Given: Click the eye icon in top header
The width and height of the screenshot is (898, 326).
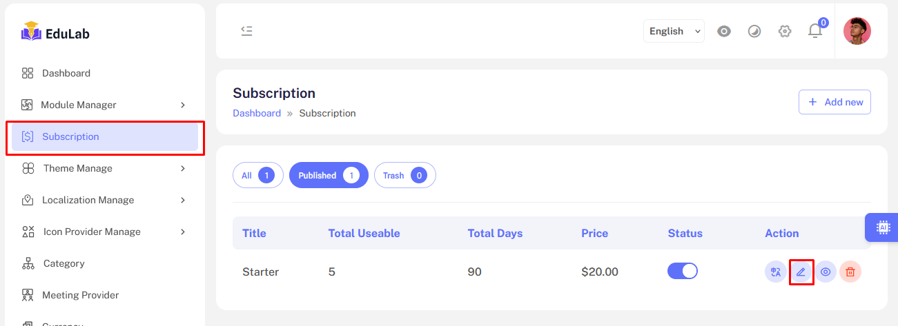Looking at the screenshot, I should point(724,31).
